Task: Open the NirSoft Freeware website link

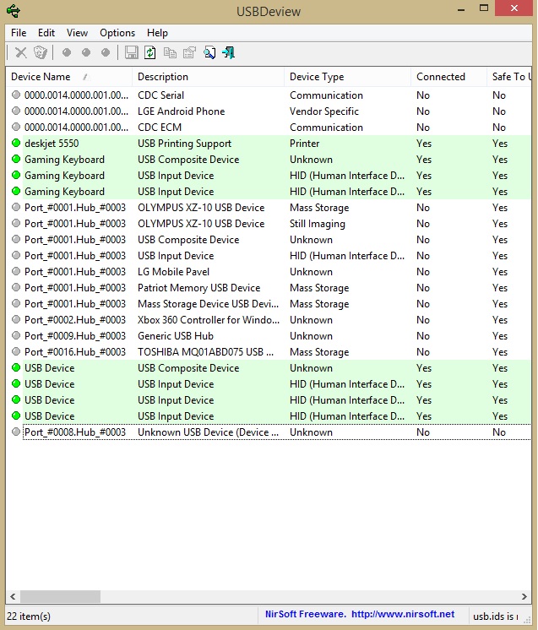Action: [x=360, y=614]
